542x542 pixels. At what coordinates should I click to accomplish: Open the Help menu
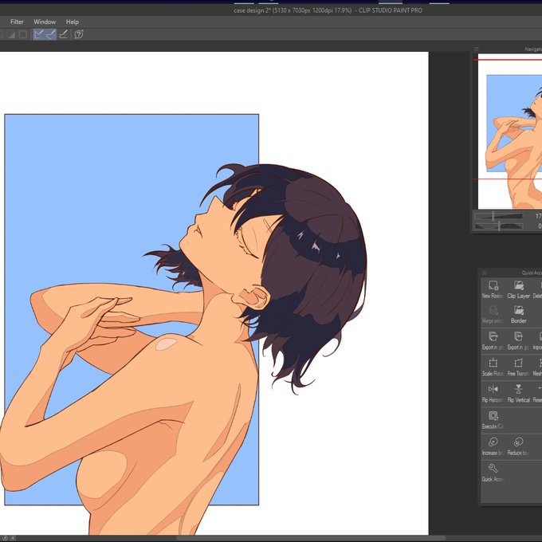73,22
